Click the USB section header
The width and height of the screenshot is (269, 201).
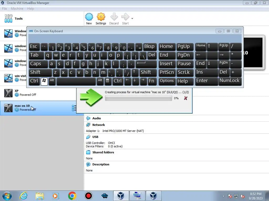95,137
